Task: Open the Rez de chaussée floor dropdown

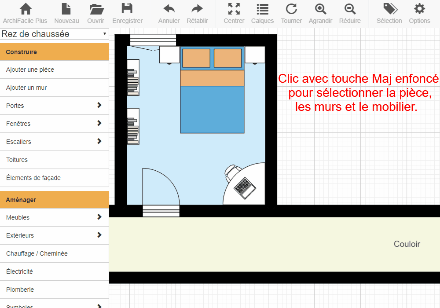Action: tap(55, 33)
